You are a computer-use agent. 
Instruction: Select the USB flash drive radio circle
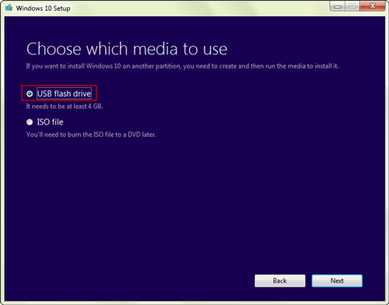(30, 93)
